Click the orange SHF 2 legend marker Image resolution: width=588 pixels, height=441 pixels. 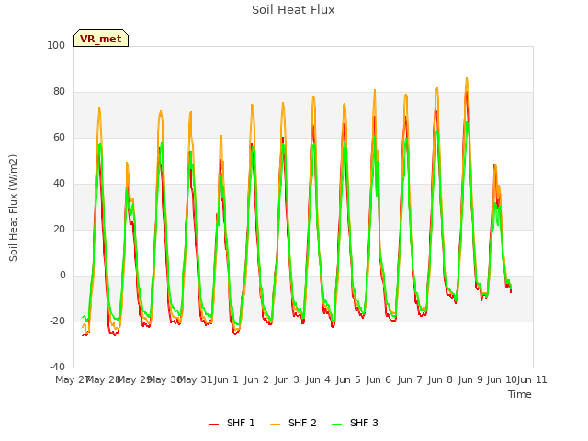275,424
